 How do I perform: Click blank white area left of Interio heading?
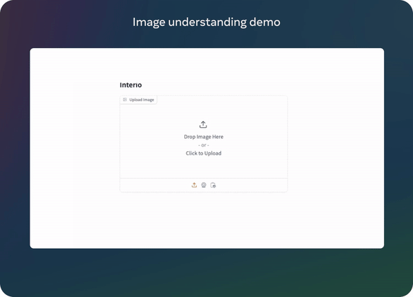pos(76,85)
